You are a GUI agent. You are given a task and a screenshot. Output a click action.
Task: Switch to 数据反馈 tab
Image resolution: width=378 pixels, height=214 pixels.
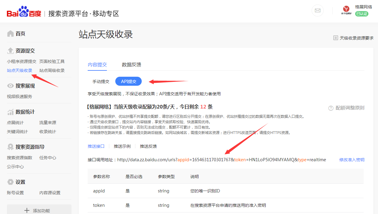click(131, 65)
